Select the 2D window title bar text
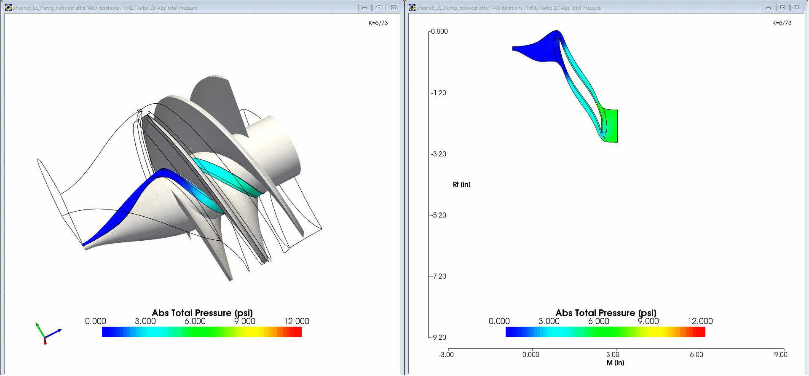This screenshot has height=376, width=809. 509,8
